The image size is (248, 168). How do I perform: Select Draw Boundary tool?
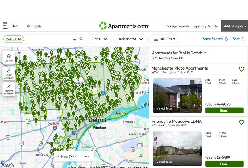(x=9, y=74)
